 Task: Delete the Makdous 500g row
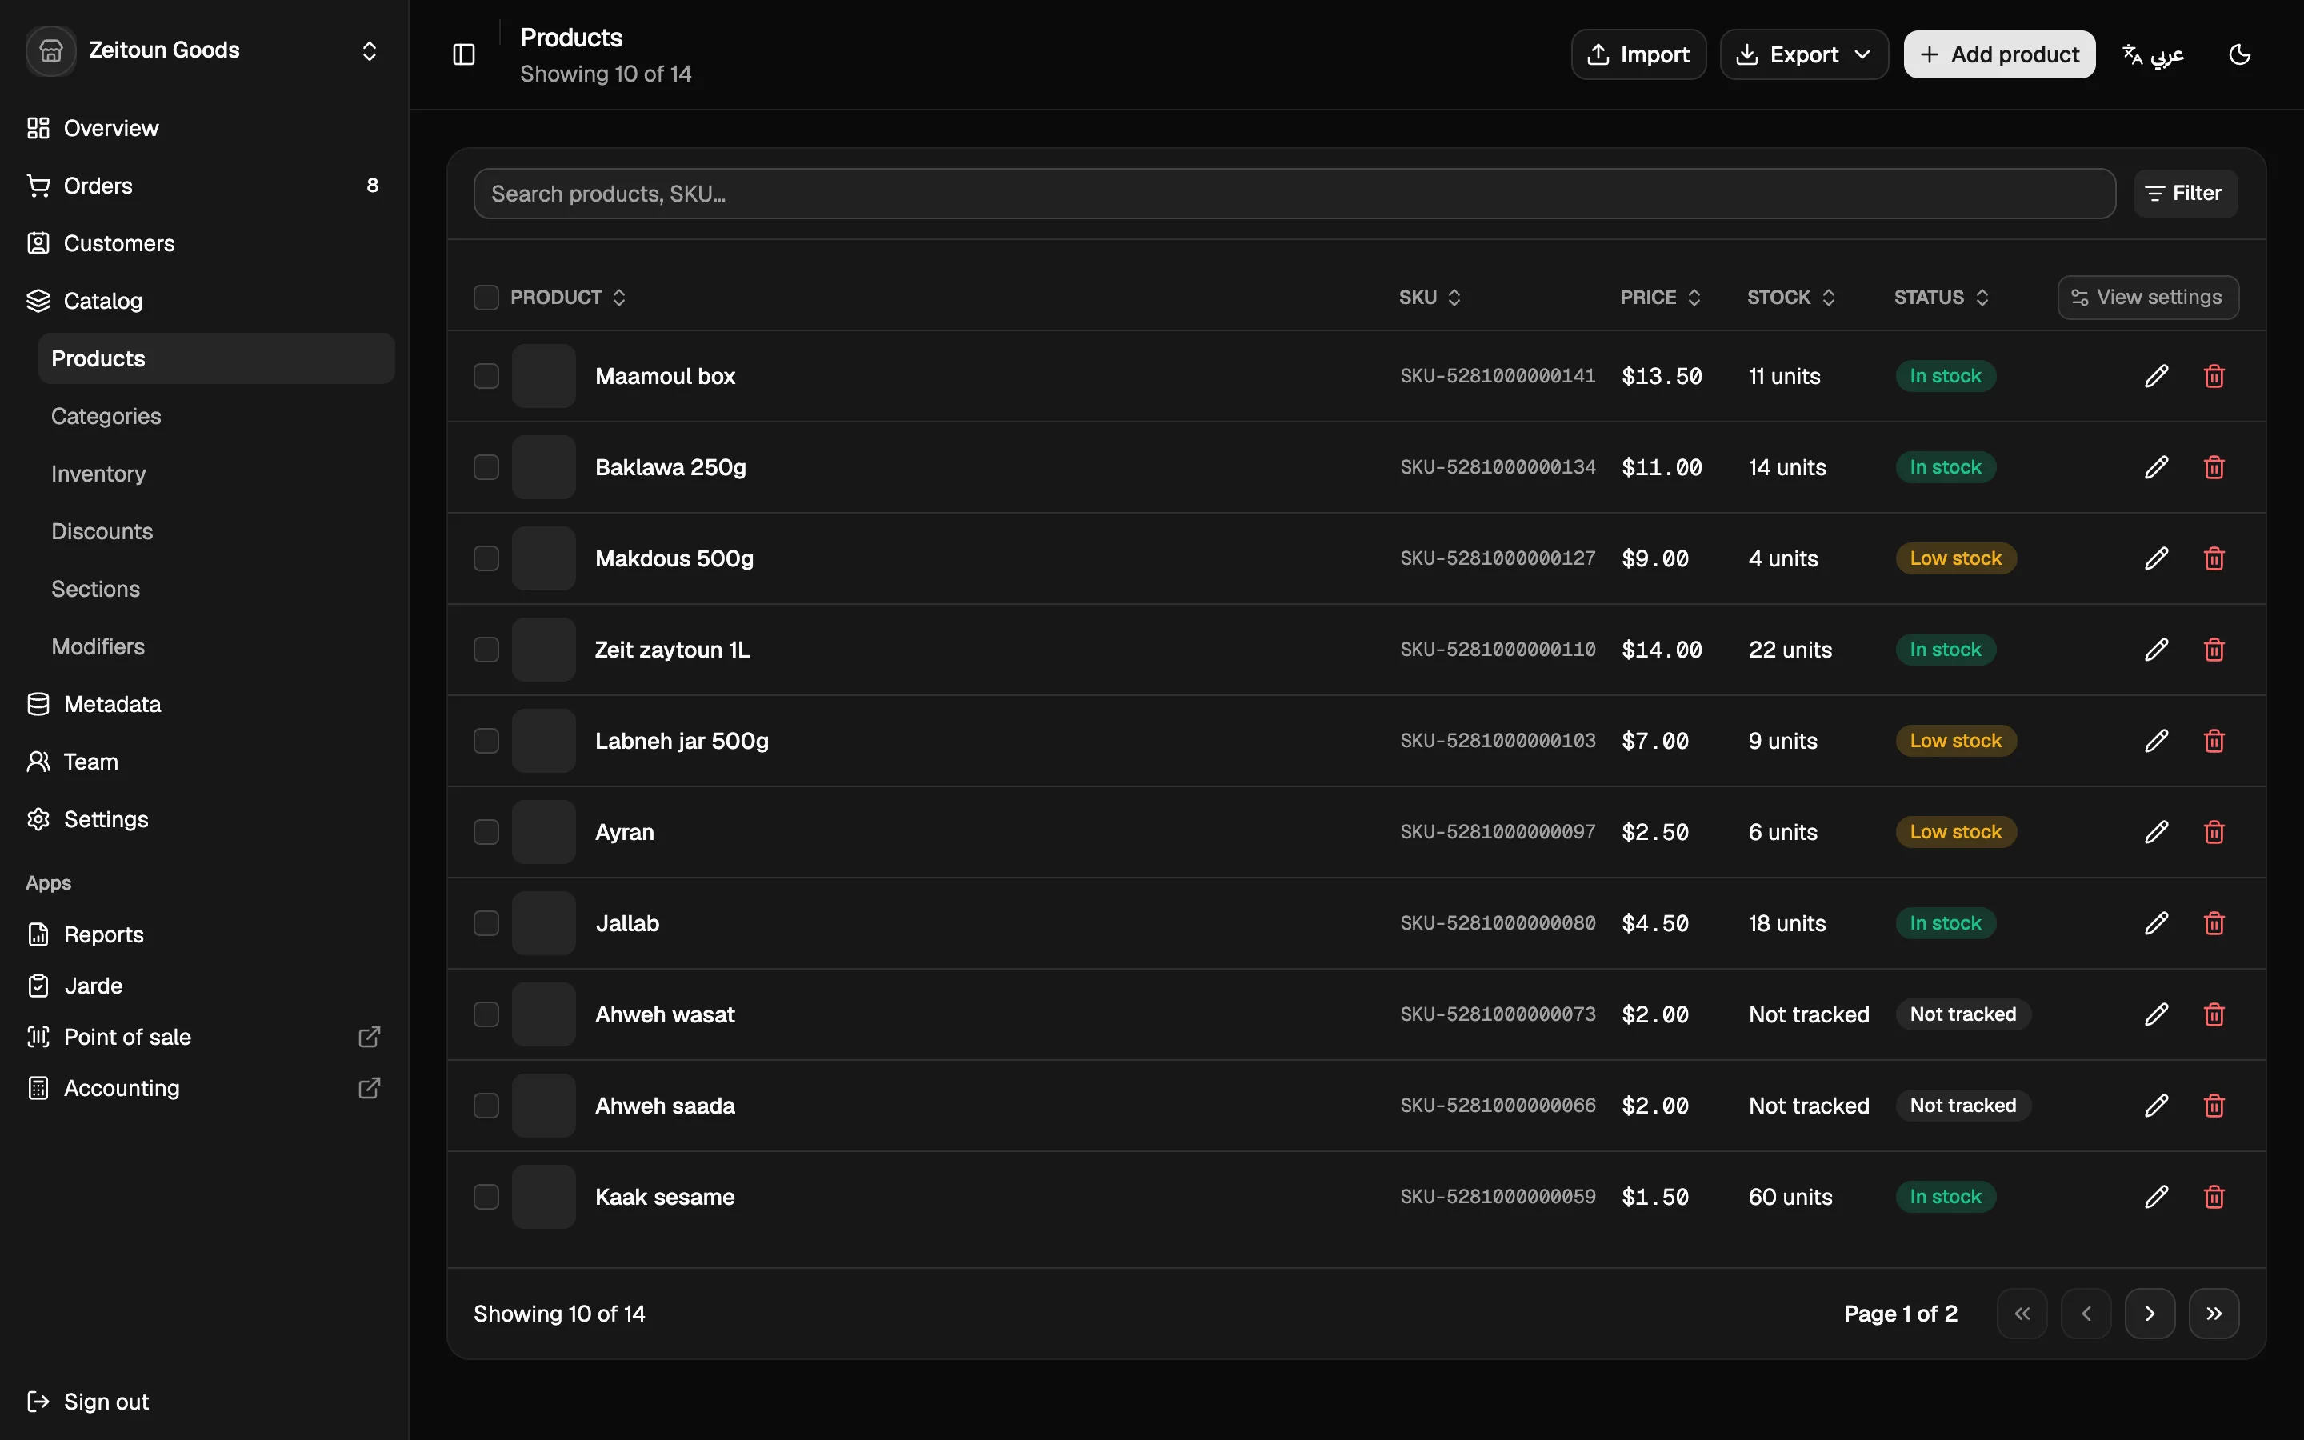click(2214, 558)
